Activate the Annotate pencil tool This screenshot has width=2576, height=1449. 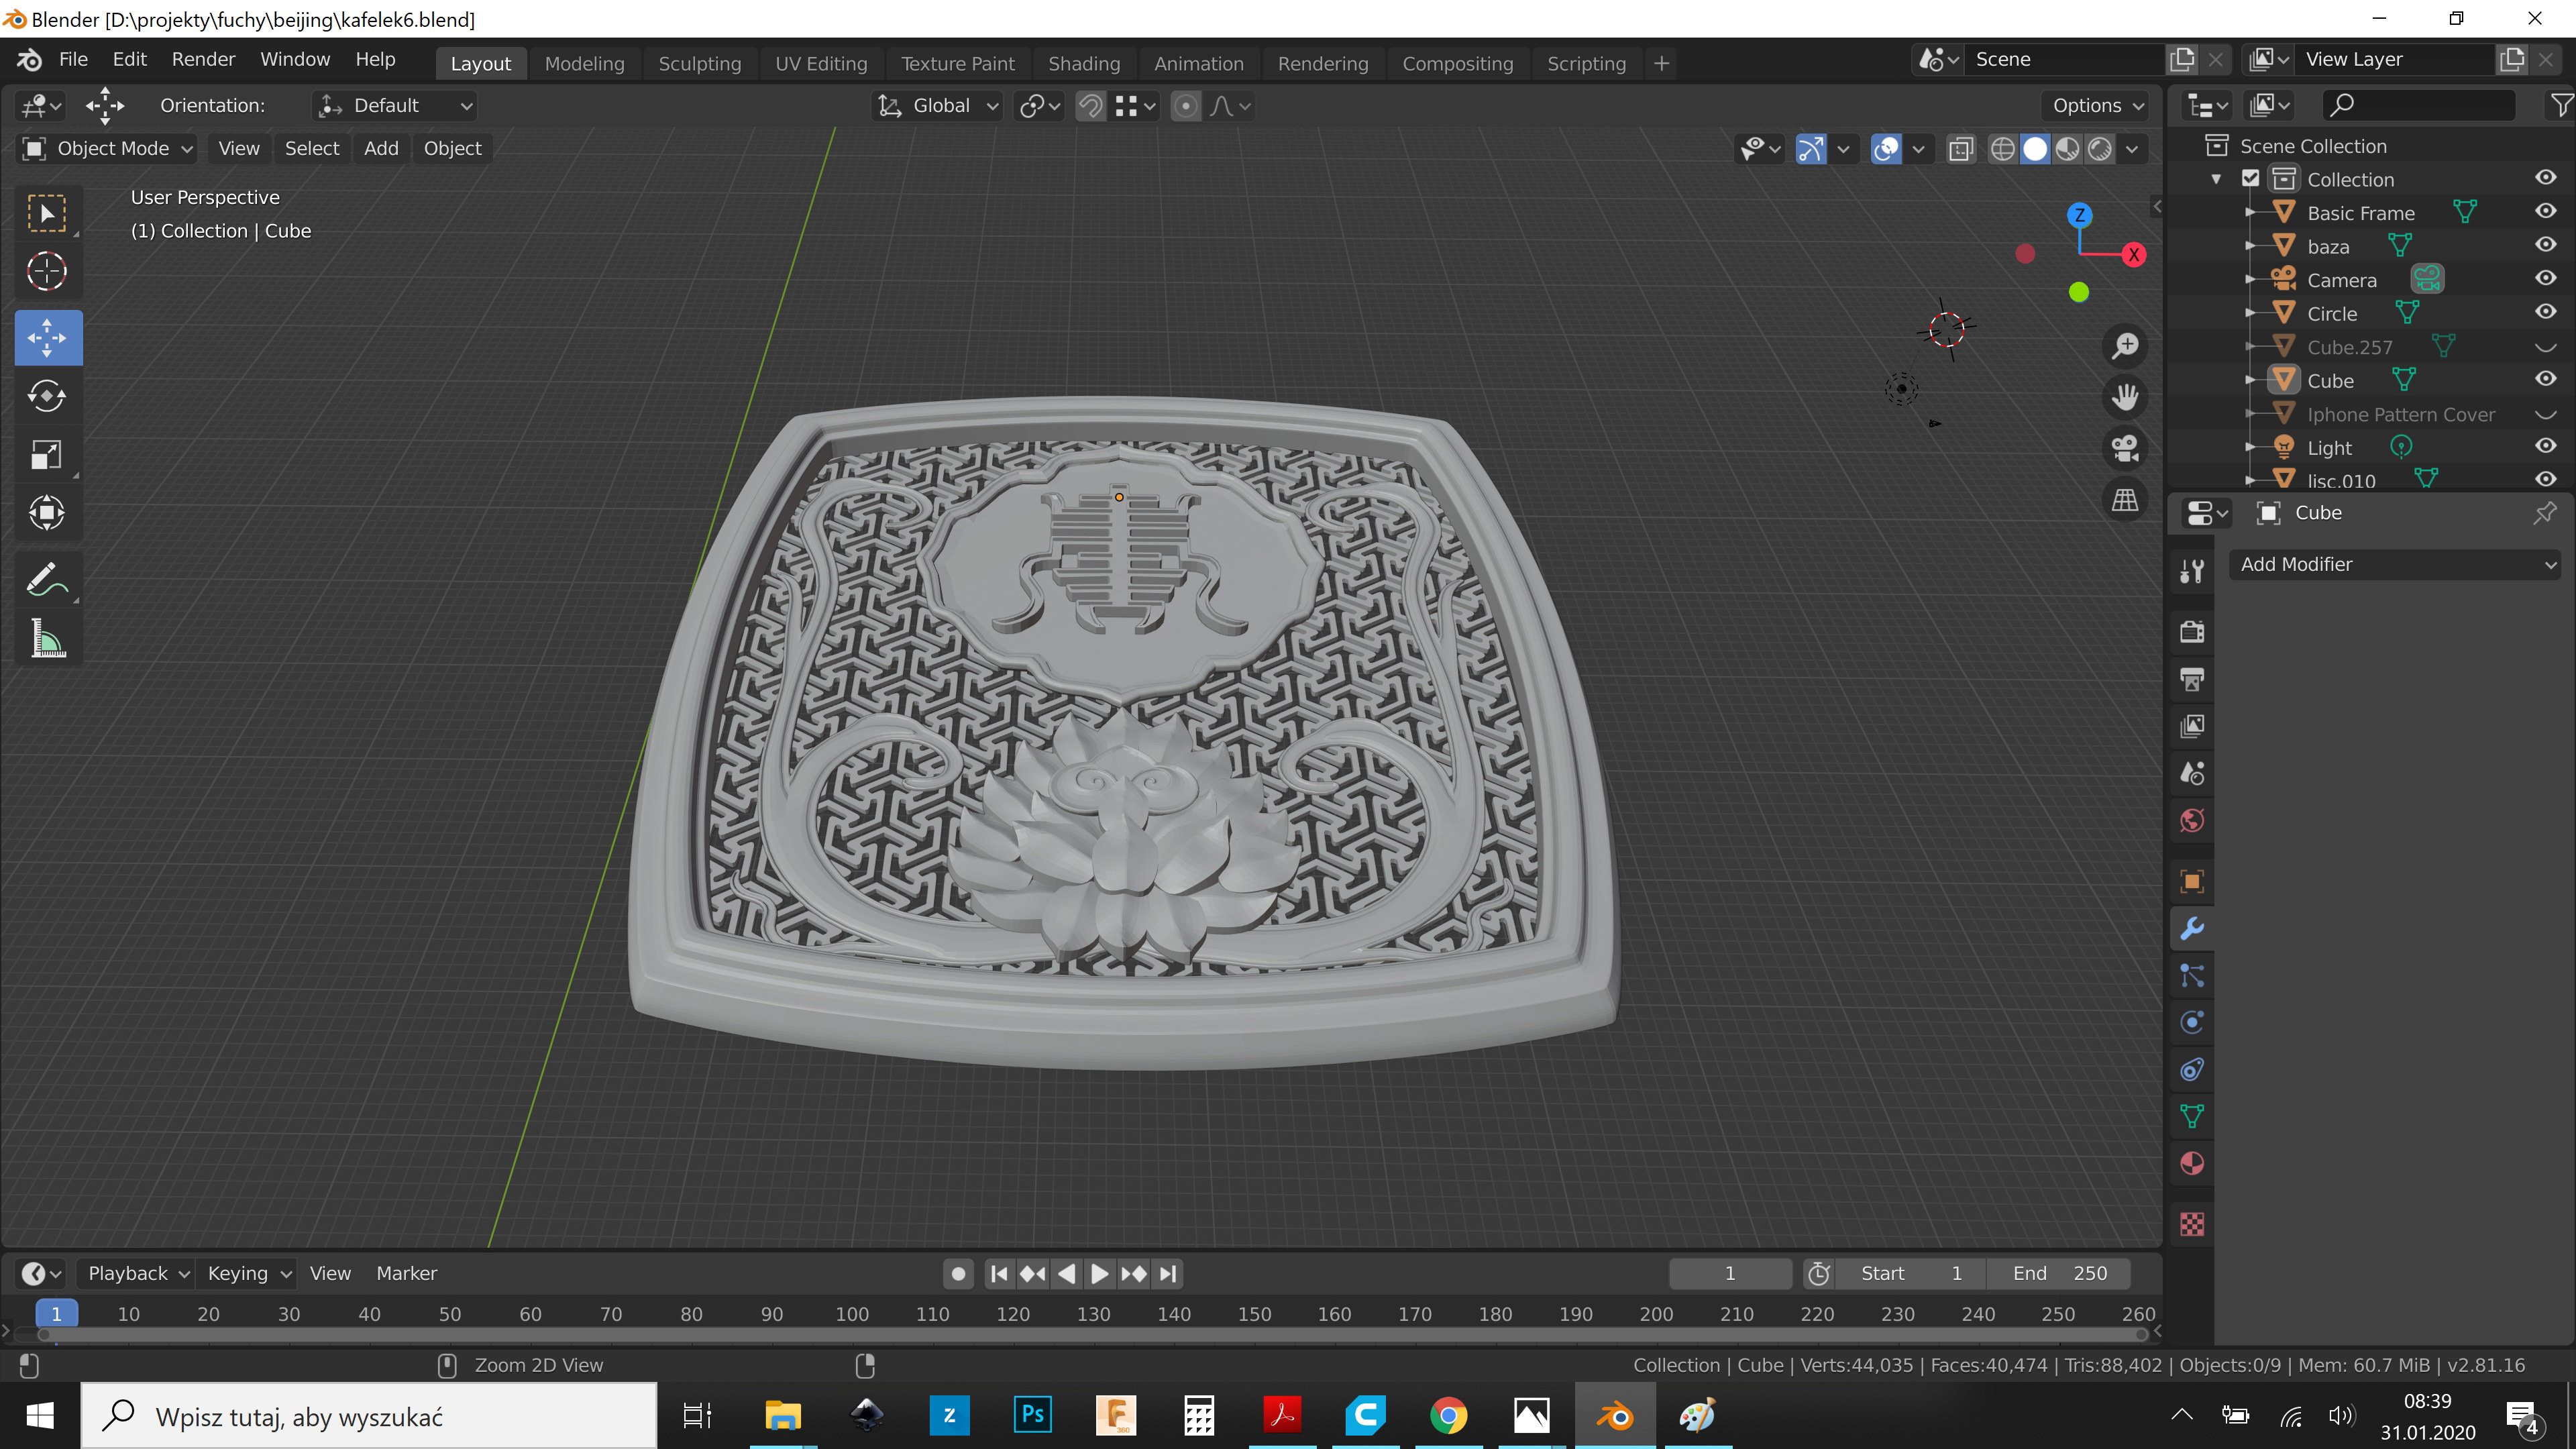47,579
